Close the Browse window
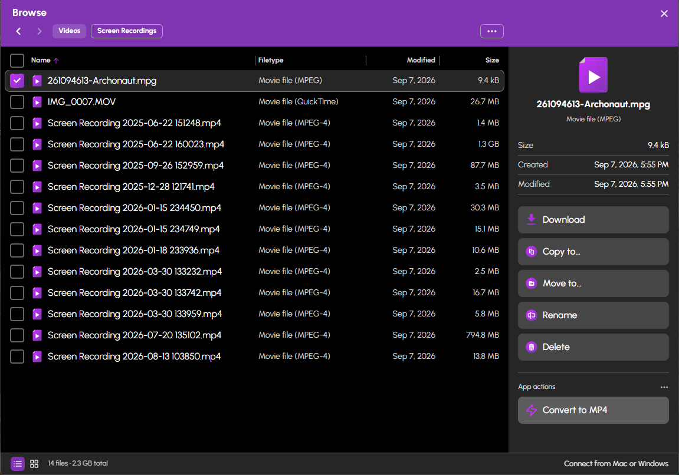Viewport: 679px width, 475px height. coord(664,14)
